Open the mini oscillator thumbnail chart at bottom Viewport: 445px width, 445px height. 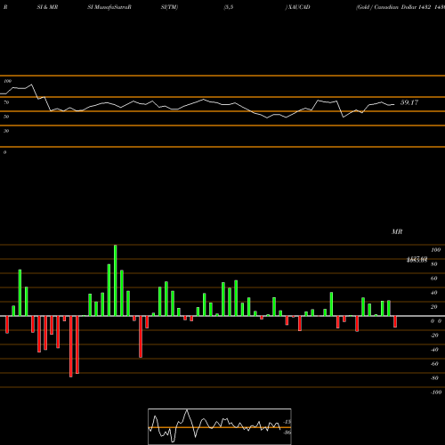coord(220,426)
